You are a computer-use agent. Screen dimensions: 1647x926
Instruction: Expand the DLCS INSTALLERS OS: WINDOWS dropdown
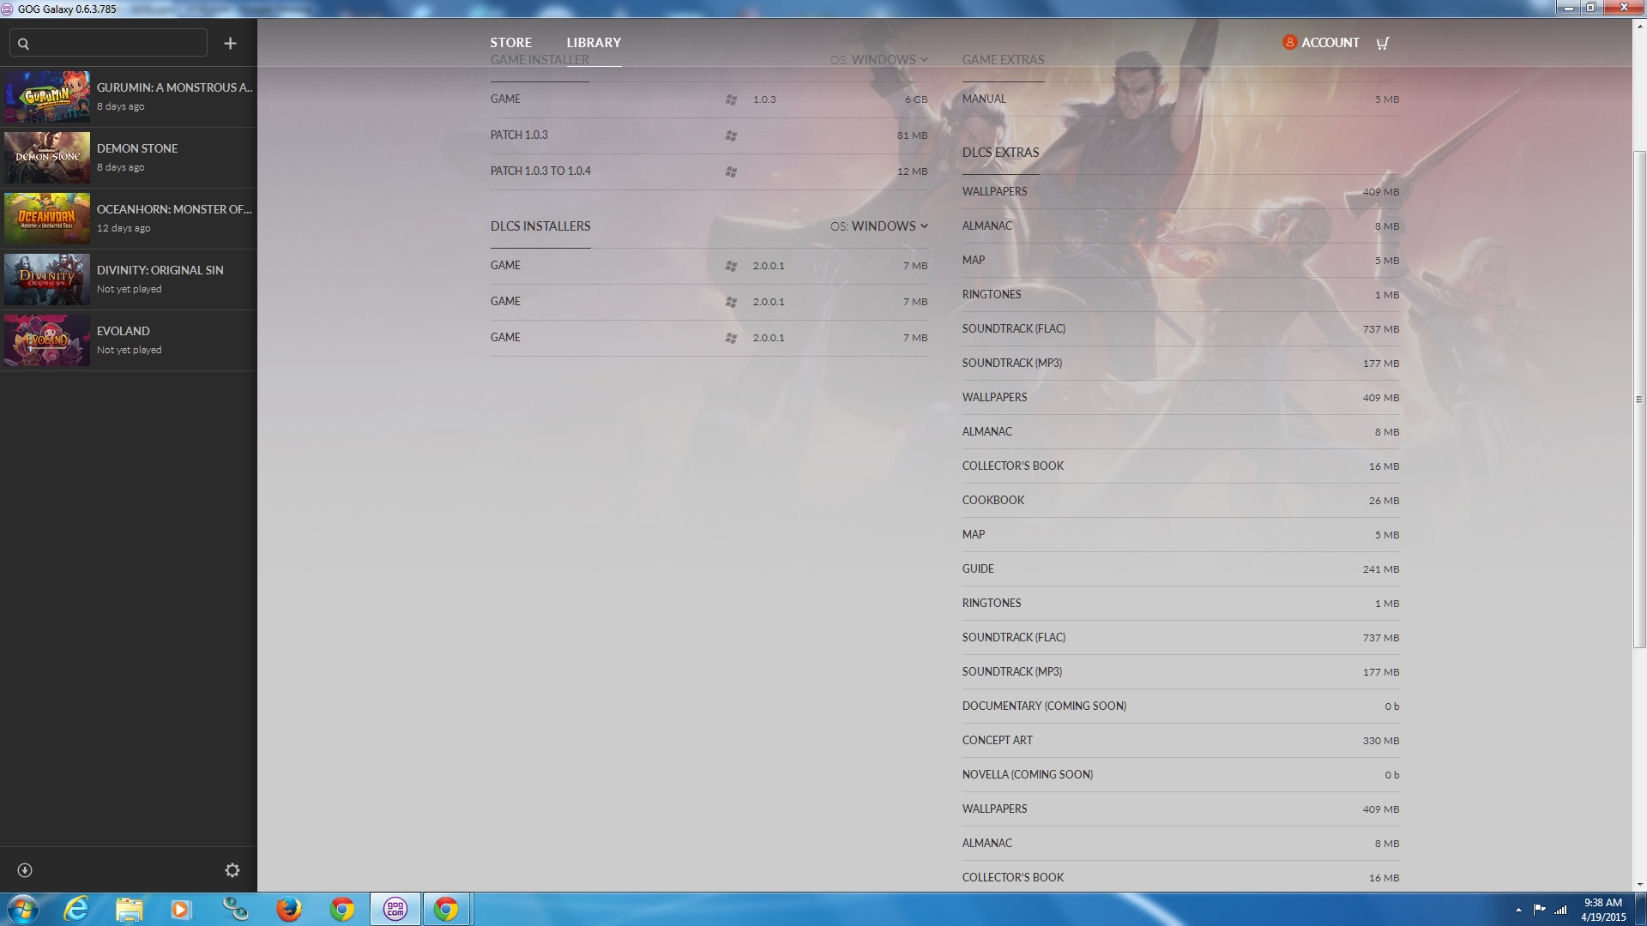click(879, 226)
